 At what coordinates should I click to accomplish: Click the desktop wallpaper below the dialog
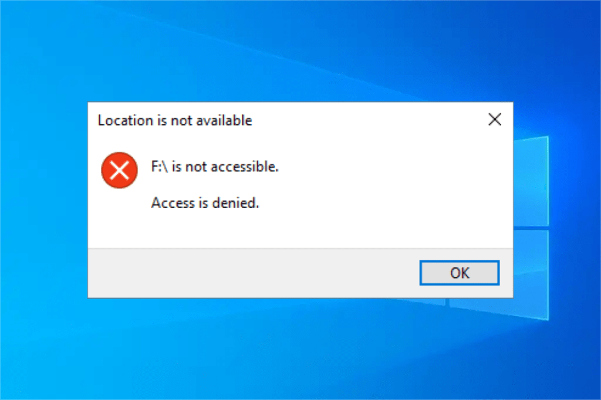coord(300,348)
